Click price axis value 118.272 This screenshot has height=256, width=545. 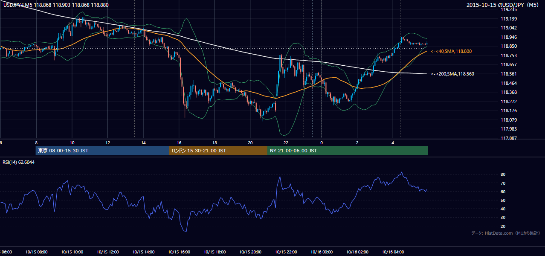(x=509, y=102)
